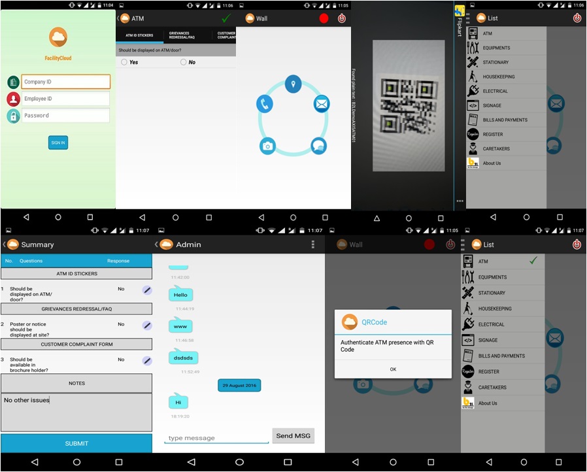This screenshot has height=472, width=587.
Task: Tap the green check mark in ATM title bar
Action: (226, 18)
